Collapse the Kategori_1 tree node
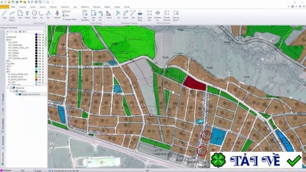 tap(11, 91)
